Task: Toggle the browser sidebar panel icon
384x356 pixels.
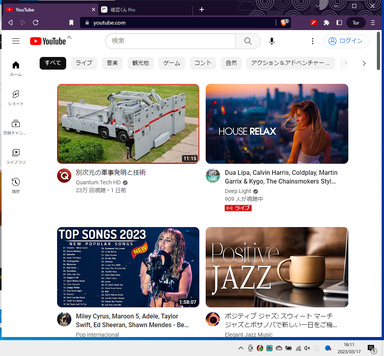Action: (339, 23)
